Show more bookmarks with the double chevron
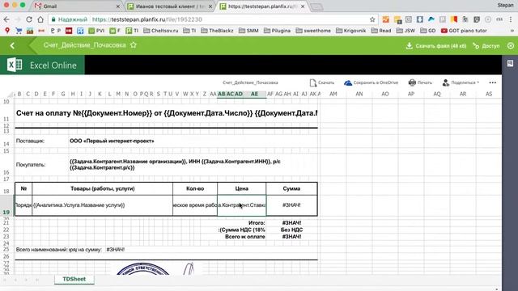Screen dimensions: 518x291 pos(512,31)
